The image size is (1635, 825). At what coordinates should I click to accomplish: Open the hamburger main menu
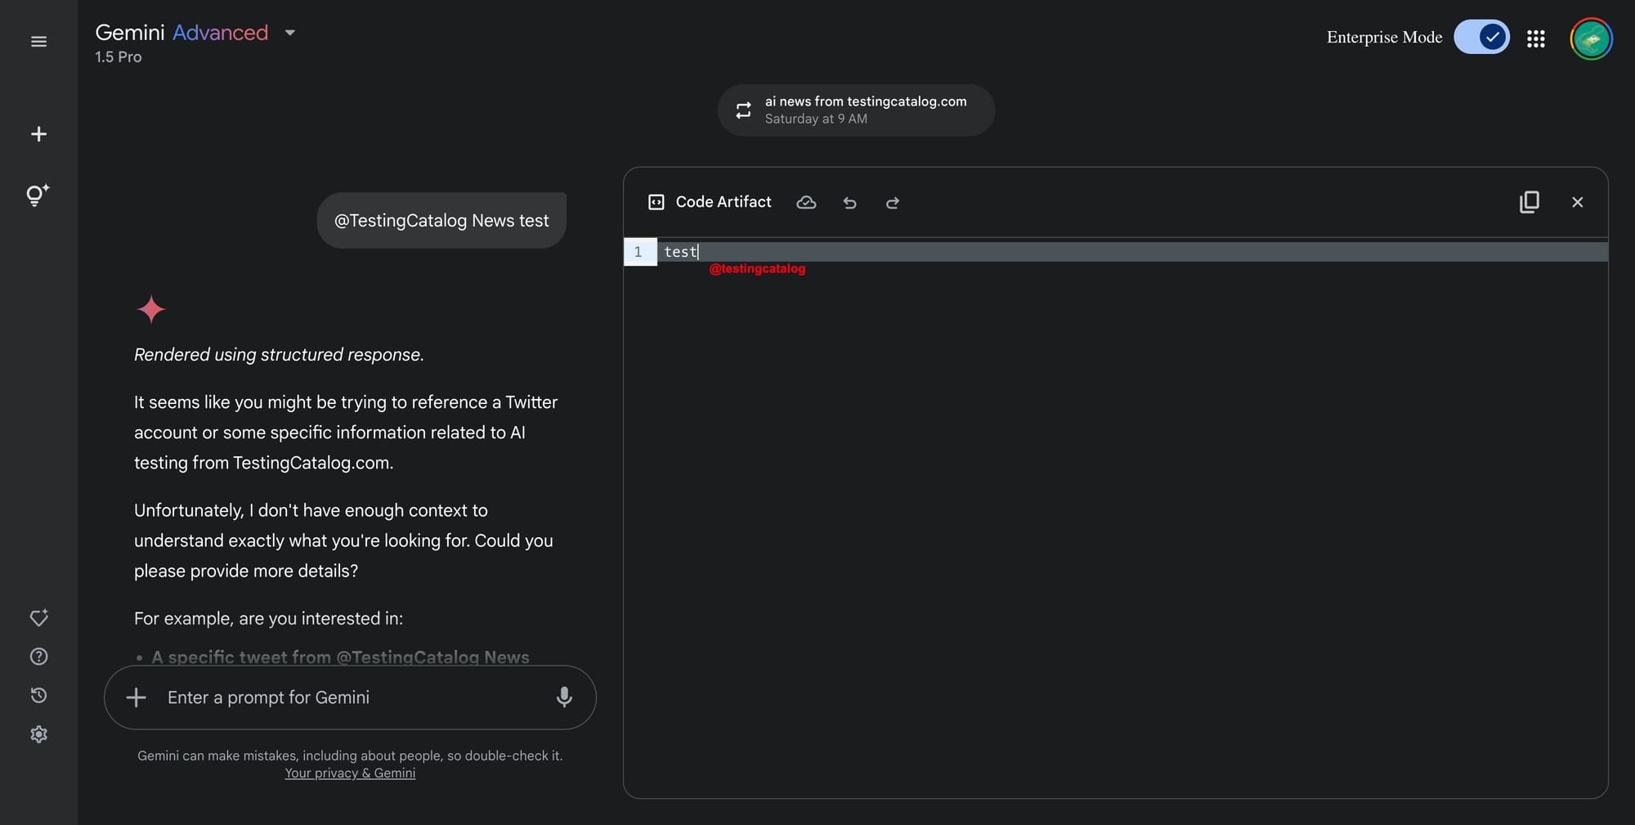point(38,42)
